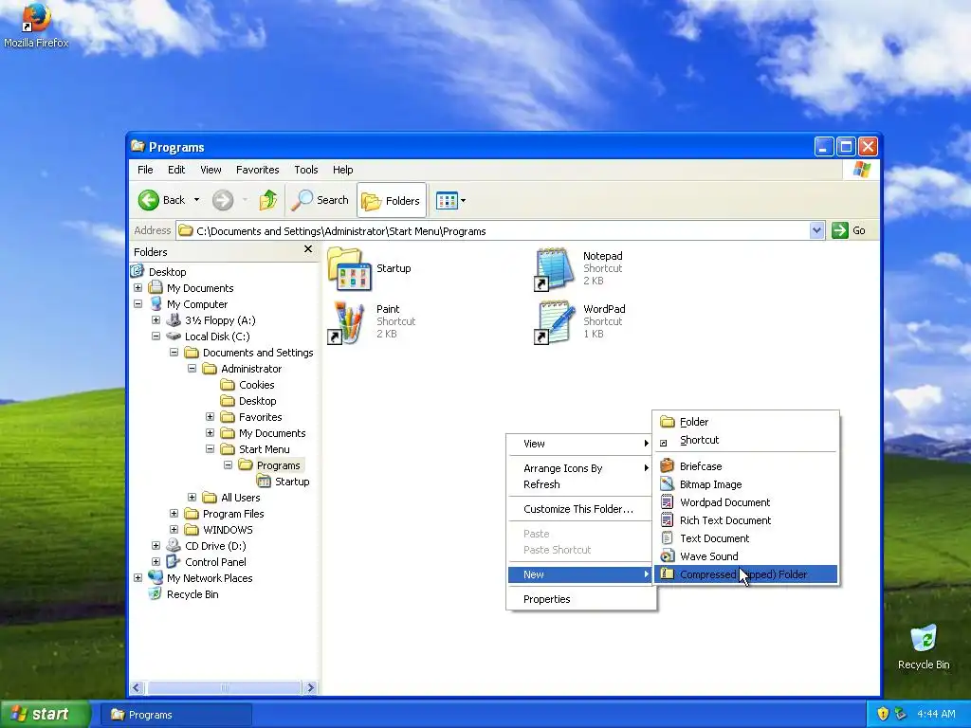The height and width of the screenshot is (728, 971).
Task: Open the File menu
Action: point(145,170)
